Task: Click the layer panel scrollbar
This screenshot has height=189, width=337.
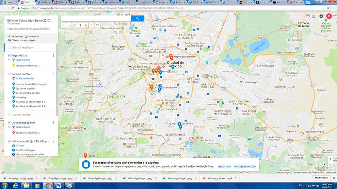Action: click(x=57, y=80)
